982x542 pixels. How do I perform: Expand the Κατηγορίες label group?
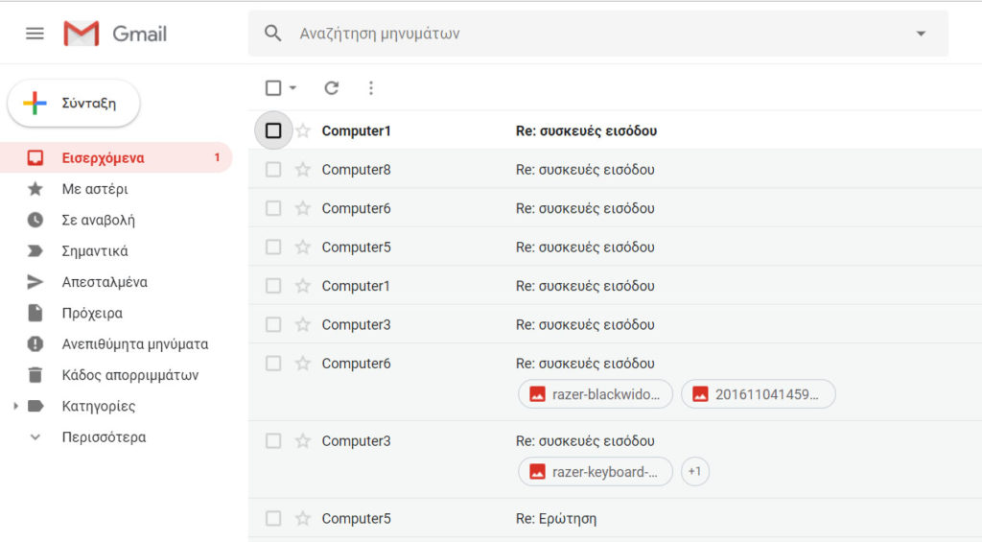click(15, 406)
